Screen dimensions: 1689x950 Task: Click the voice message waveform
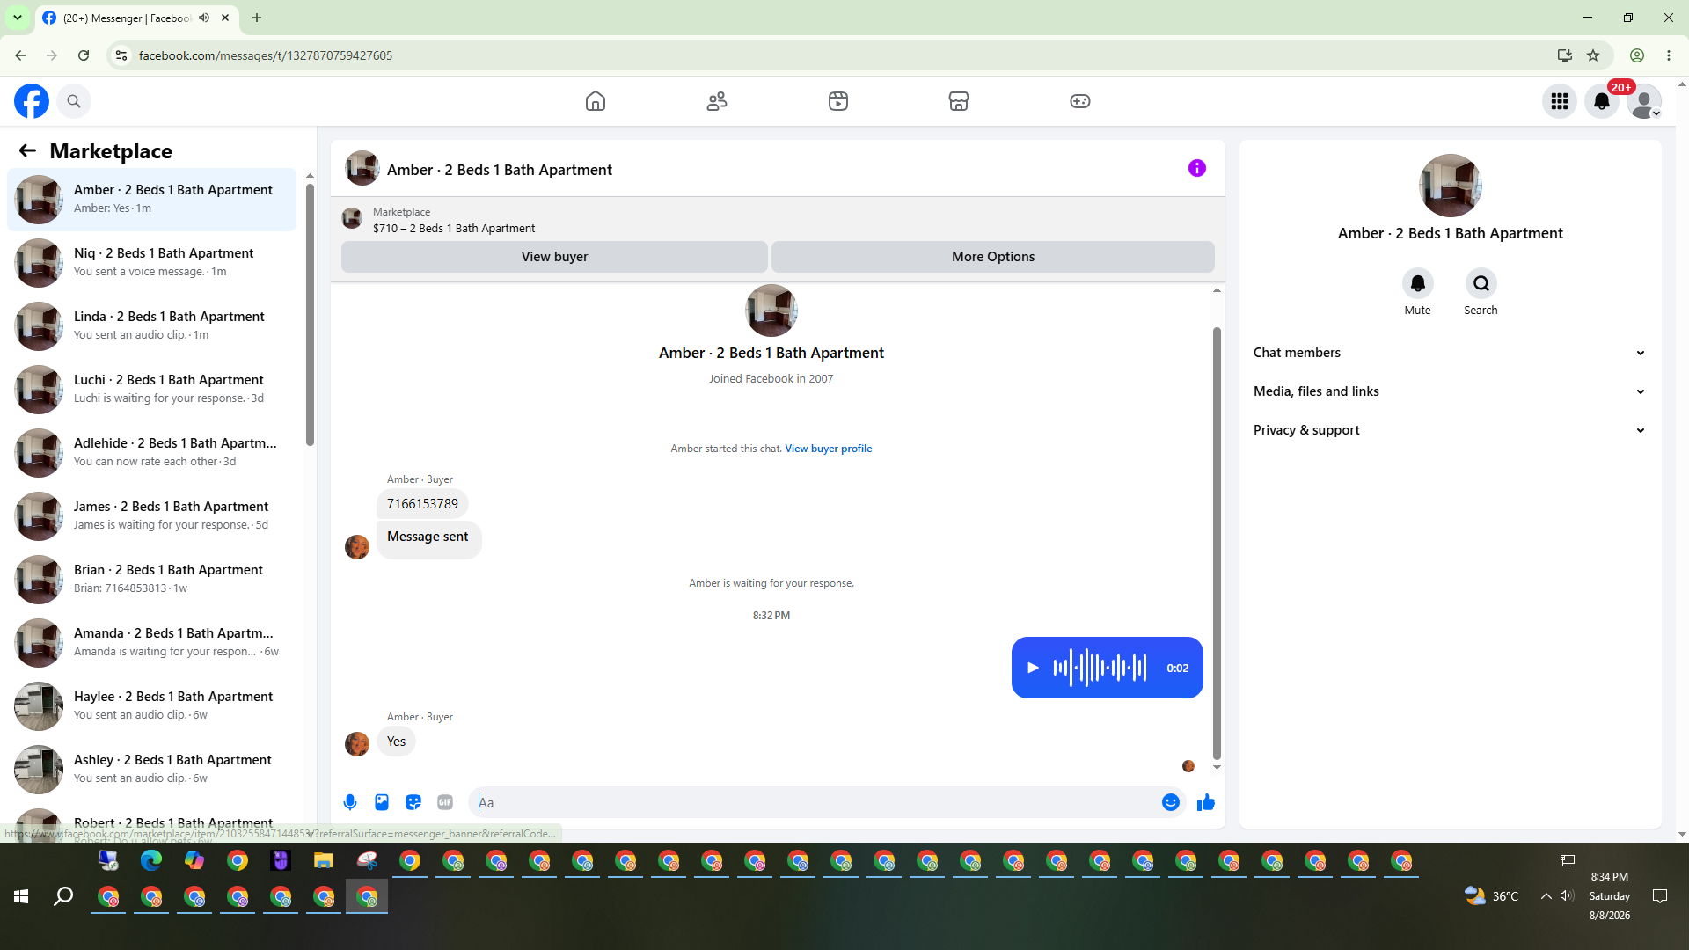[1100, 668]
